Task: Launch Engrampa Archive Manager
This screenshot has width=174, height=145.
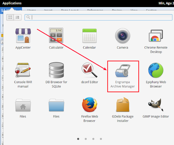Action: (123, 76)
